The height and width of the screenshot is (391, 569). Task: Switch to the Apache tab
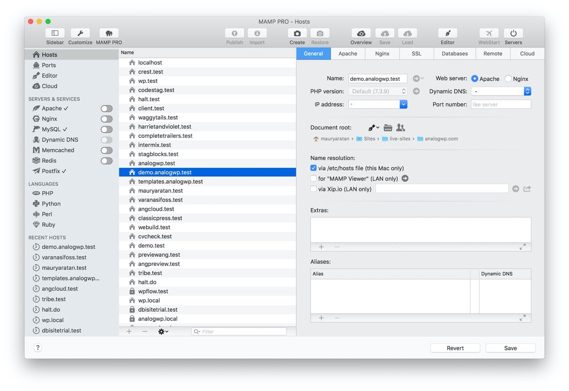tap(348, 53)
